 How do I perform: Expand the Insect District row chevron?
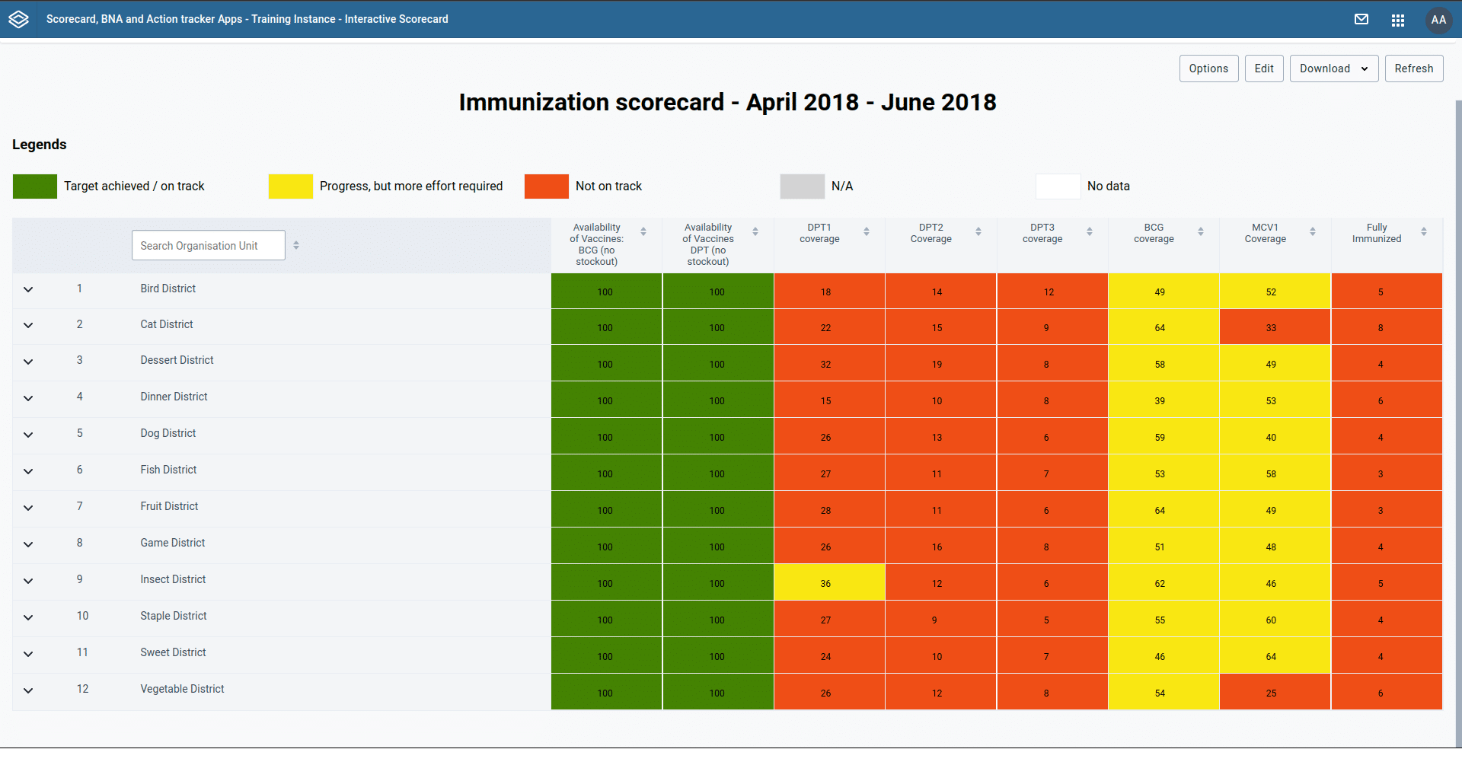pos(28,581)
